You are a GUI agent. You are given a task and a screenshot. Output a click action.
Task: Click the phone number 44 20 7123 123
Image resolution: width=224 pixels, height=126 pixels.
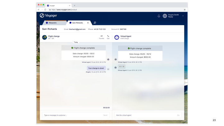pos(100,29)
